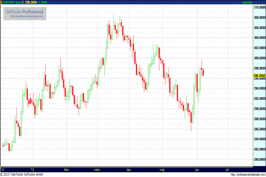Click the 310,0000 label on price axis
The width and height of the screenshot is (266, 177).
259,8
